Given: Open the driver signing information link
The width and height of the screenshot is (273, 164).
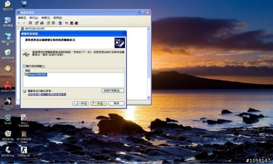Looking at the screenshot, I should tap(47, 94).
